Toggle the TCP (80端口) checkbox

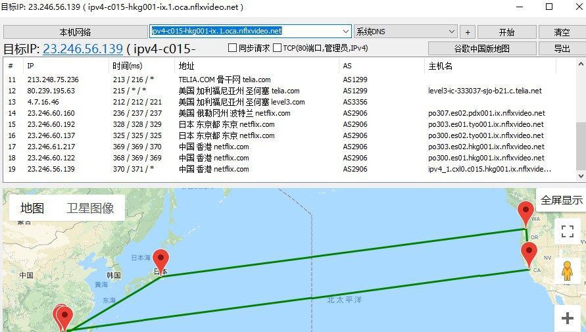click(277, 48)
